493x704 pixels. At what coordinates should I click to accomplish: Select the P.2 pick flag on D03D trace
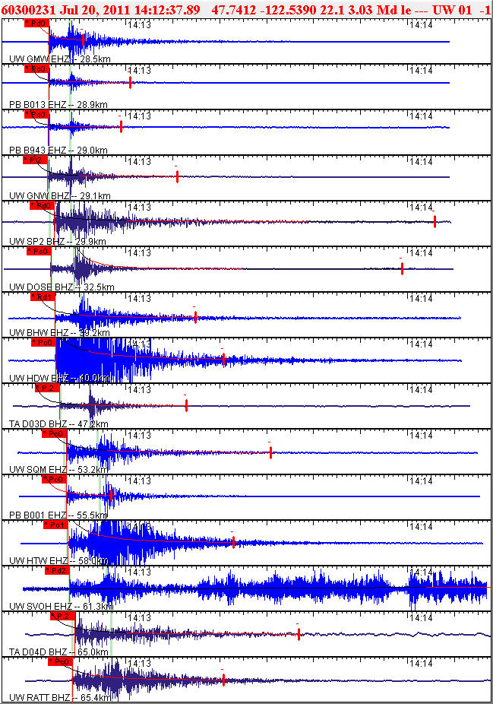coord(48,388)
